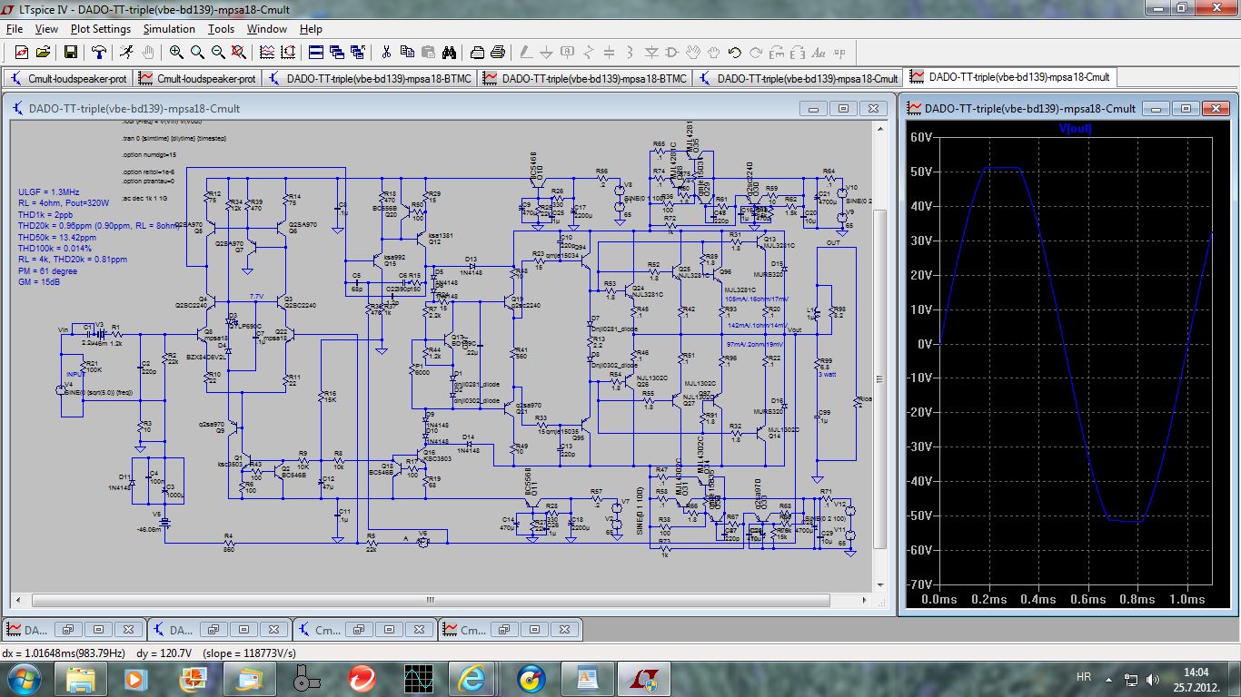
Task: Click the 60V label on the plot's vertical axis
Action: [x=922, y=138]
